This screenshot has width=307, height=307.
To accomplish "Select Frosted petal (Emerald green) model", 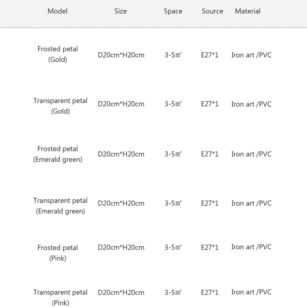I will point(58,154).
